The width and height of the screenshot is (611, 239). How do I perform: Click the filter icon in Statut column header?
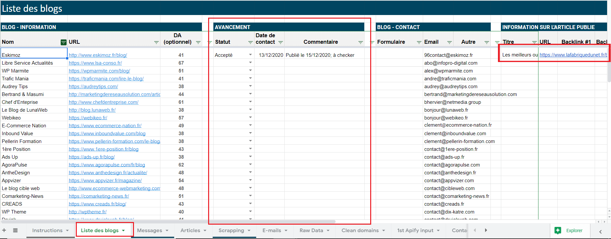tap(250, 42)
